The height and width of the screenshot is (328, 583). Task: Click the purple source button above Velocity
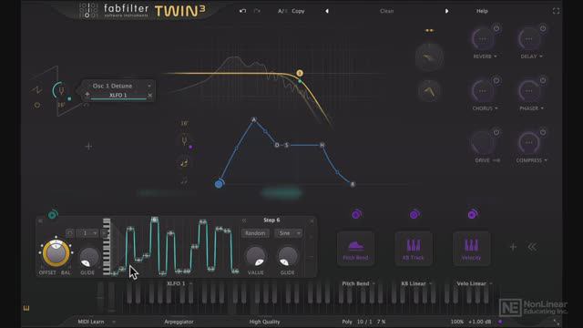coord(473,214)
